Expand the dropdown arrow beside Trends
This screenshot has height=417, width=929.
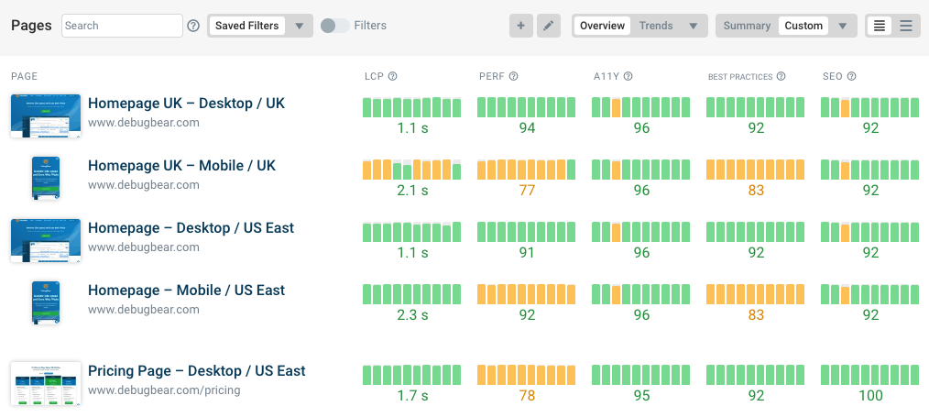[x=693, y=26]
